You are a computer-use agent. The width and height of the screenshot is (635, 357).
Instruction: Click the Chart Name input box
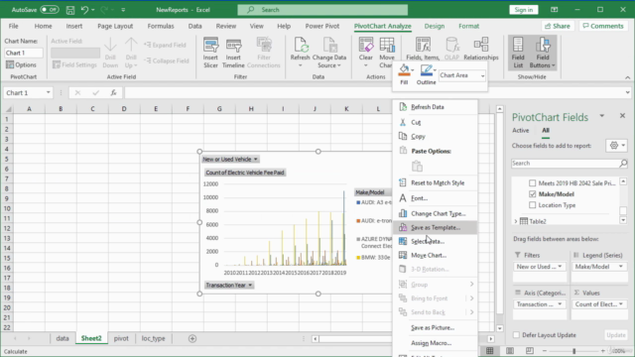click(24, 53)
